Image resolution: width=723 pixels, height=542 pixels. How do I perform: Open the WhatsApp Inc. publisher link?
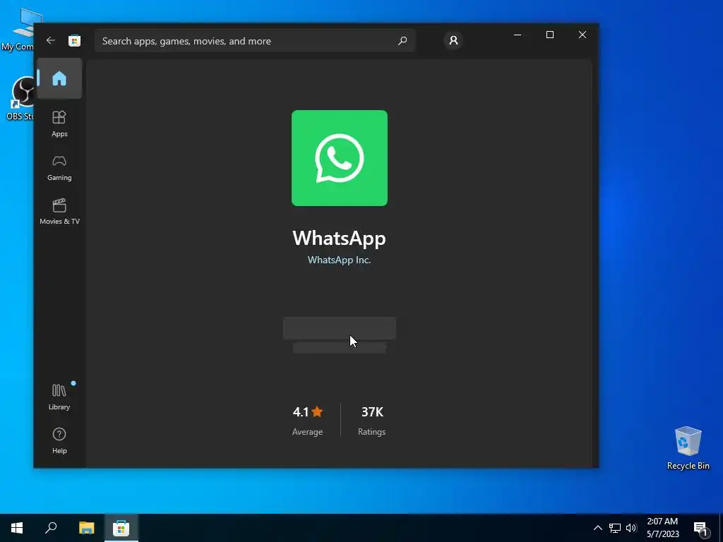click(339, 260)
